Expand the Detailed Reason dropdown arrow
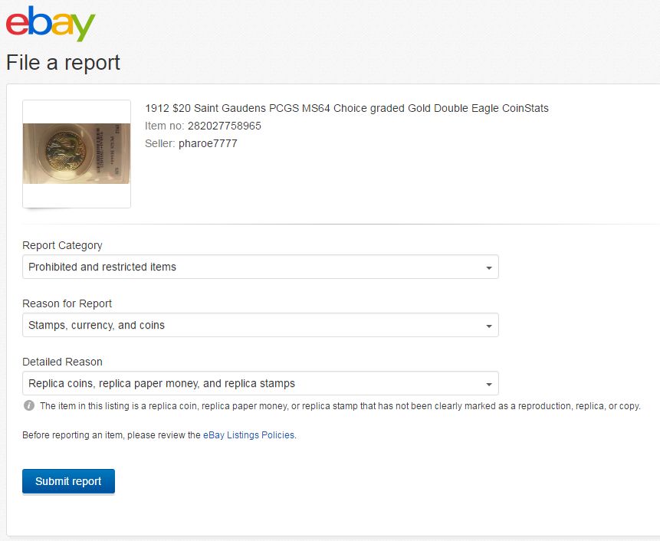 pos(489,384)
